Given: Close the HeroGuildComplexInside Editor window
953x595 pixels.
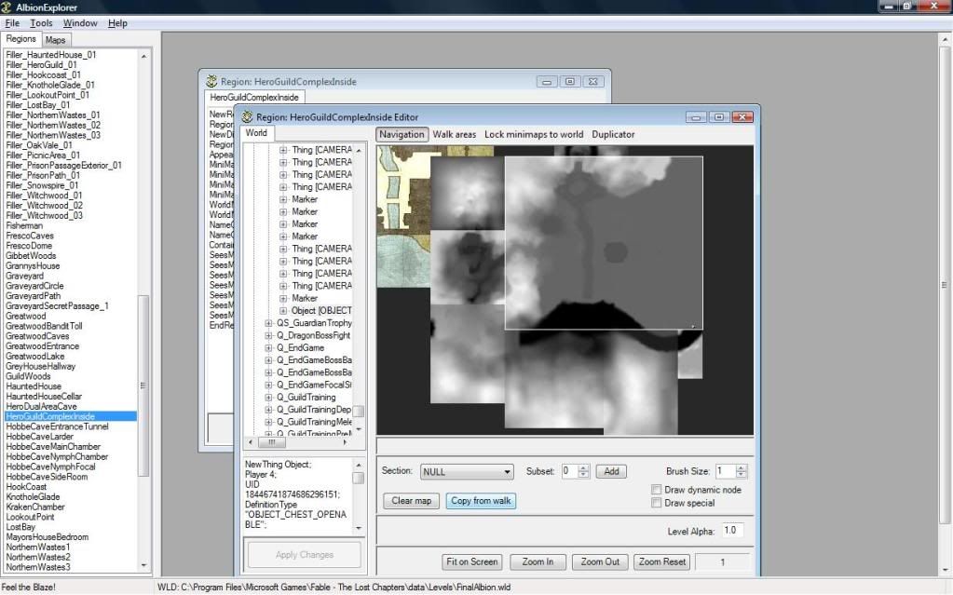Looking at the screenshot, I should click(742, 116).
